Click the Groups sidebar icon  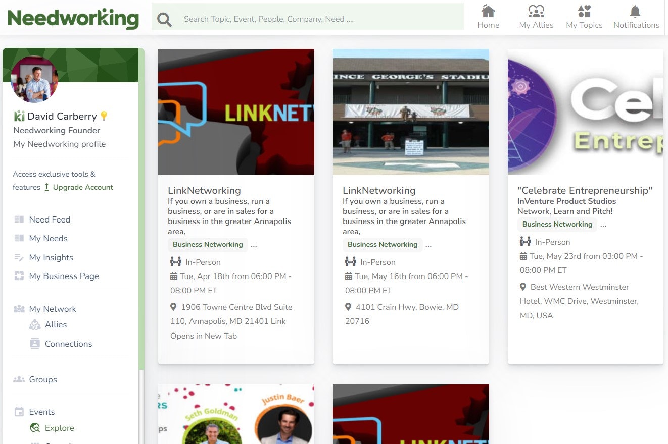pyautogui.click(x=19, y=379)
